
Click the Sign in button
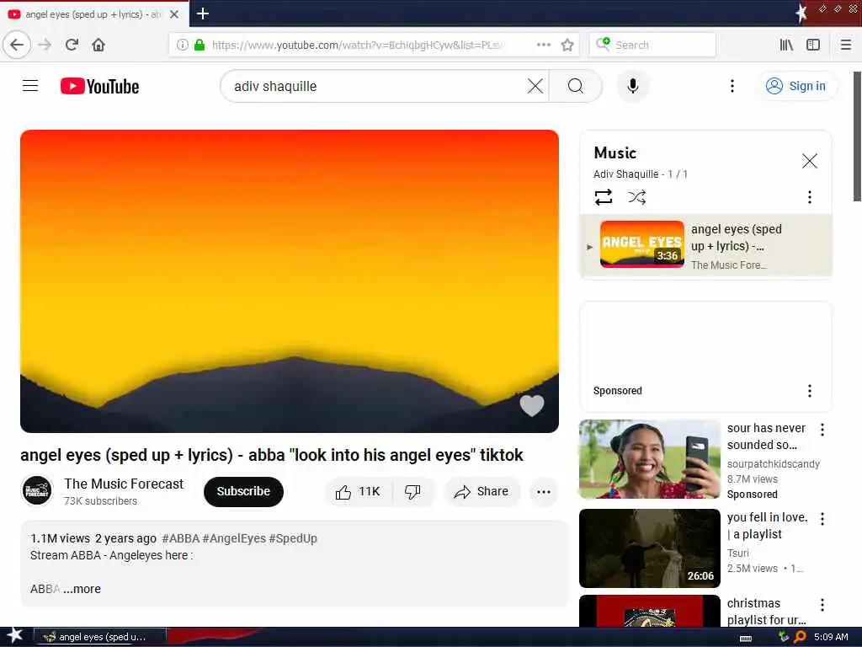tap(796, 86)
